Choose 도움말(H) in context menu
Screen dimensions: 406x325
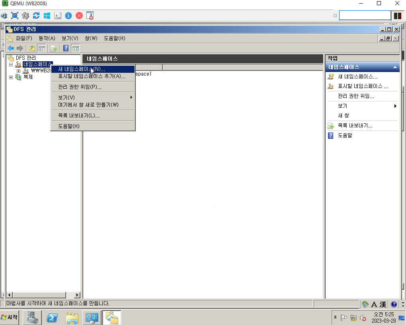click(93, 126)
